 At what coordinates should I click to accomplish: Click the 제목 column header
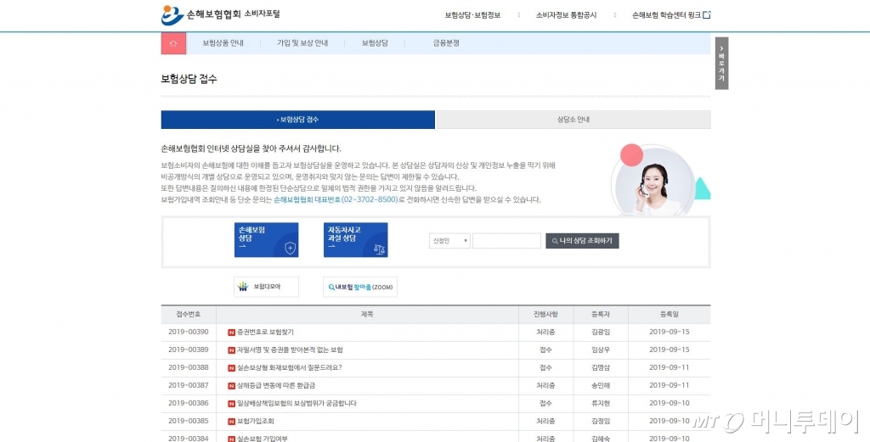(367, 315)
